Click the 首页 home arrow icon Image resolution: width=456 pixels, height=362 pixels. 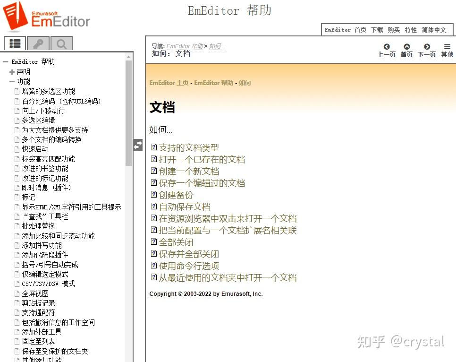(406, 47)
